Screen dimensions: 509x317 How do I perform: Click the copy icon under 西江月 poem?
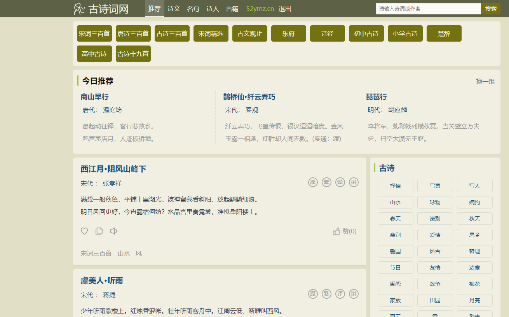[x=99, y=231]
